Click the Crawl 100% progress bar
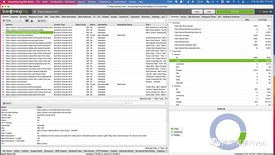 [x=235, y=11]
